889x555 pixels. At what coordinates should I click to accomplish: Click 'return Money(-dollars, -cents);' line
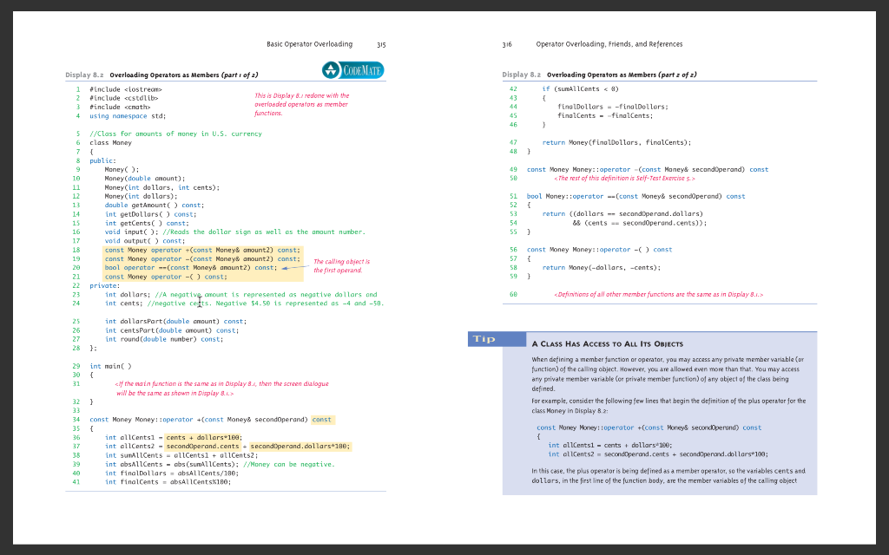point(602,268)
